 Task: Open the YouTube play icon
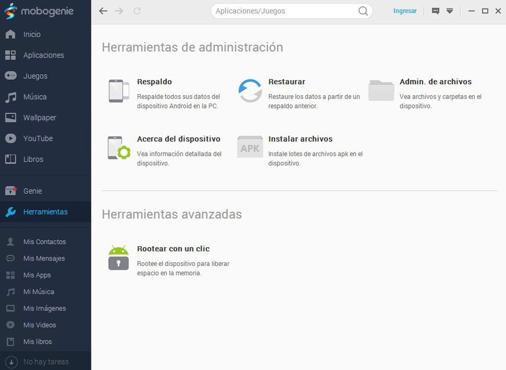[x=10, y=138]
